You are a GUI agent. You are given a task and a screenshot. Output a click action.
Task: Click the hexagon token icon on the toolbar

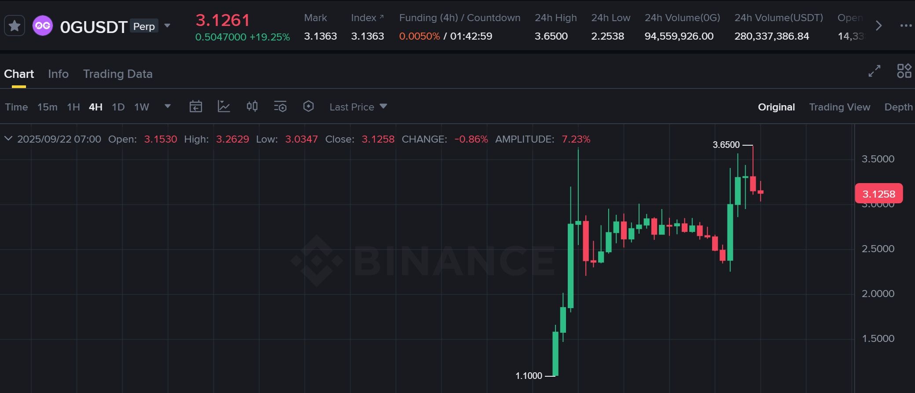coord(309,107)
